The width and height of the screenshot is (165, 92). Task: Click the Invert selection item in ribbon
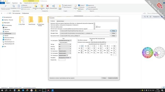click(92, 9)
